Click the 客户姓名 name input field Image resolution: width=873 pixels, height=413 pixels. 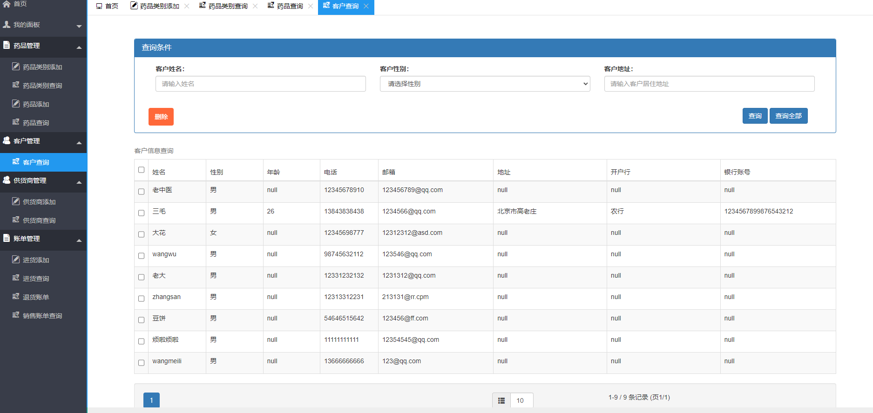tap(260, 84)
